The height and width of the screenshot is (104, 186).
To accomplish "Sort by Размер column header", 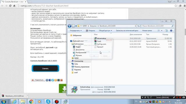I will [x=165, y=34].
